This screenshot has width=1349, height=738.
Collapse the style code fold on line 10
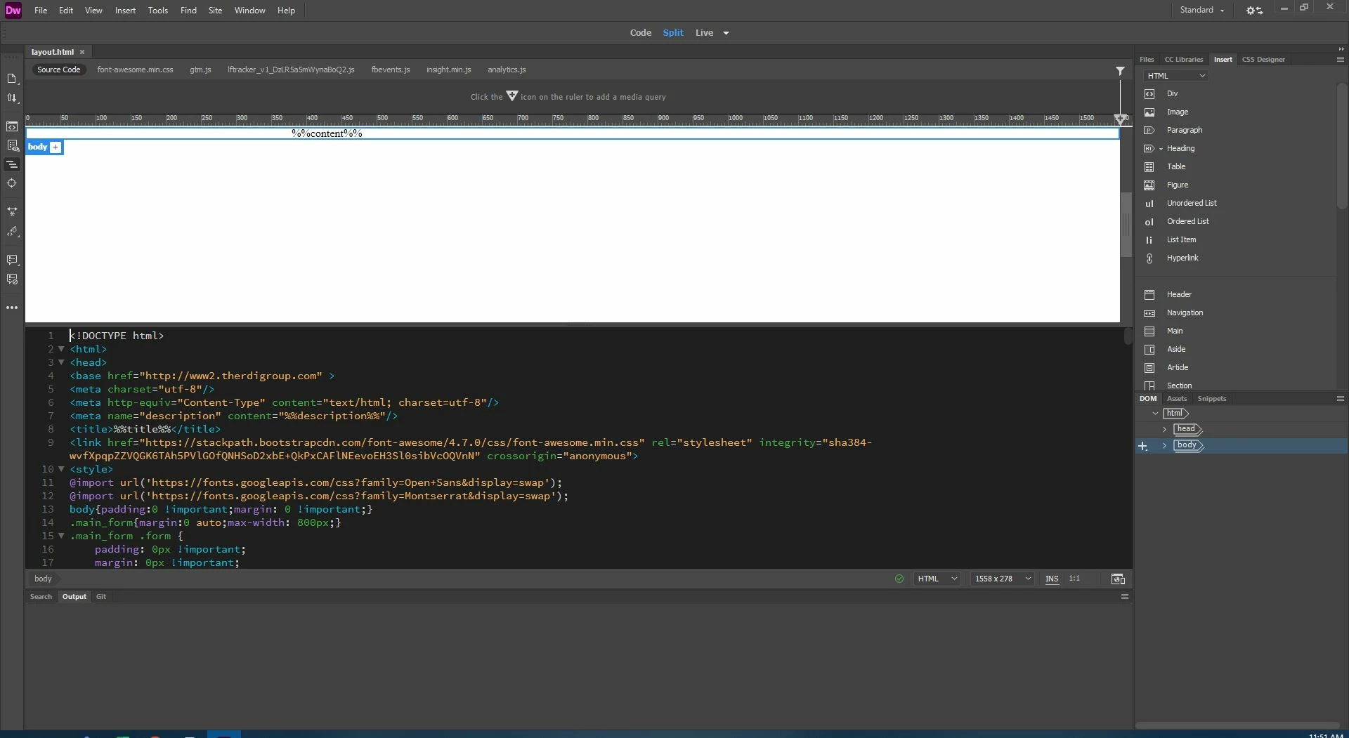[x=61, y=469]
